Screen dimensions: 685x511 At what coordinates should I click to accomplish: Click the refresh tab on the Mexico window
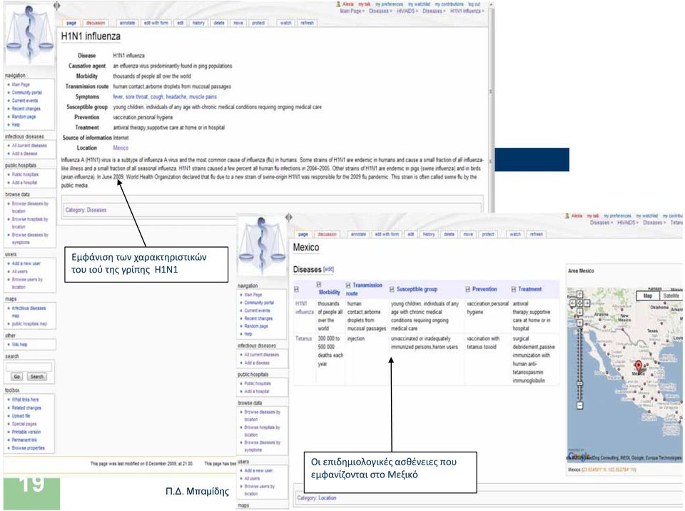[x=537, y=234]
